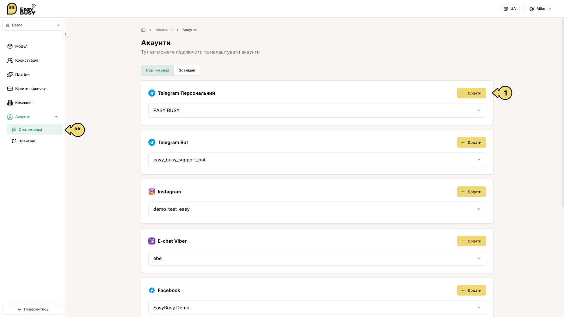Click the Купити підписку card icon
The height and width of the screenshot is (317, 564).
point(10,89)
